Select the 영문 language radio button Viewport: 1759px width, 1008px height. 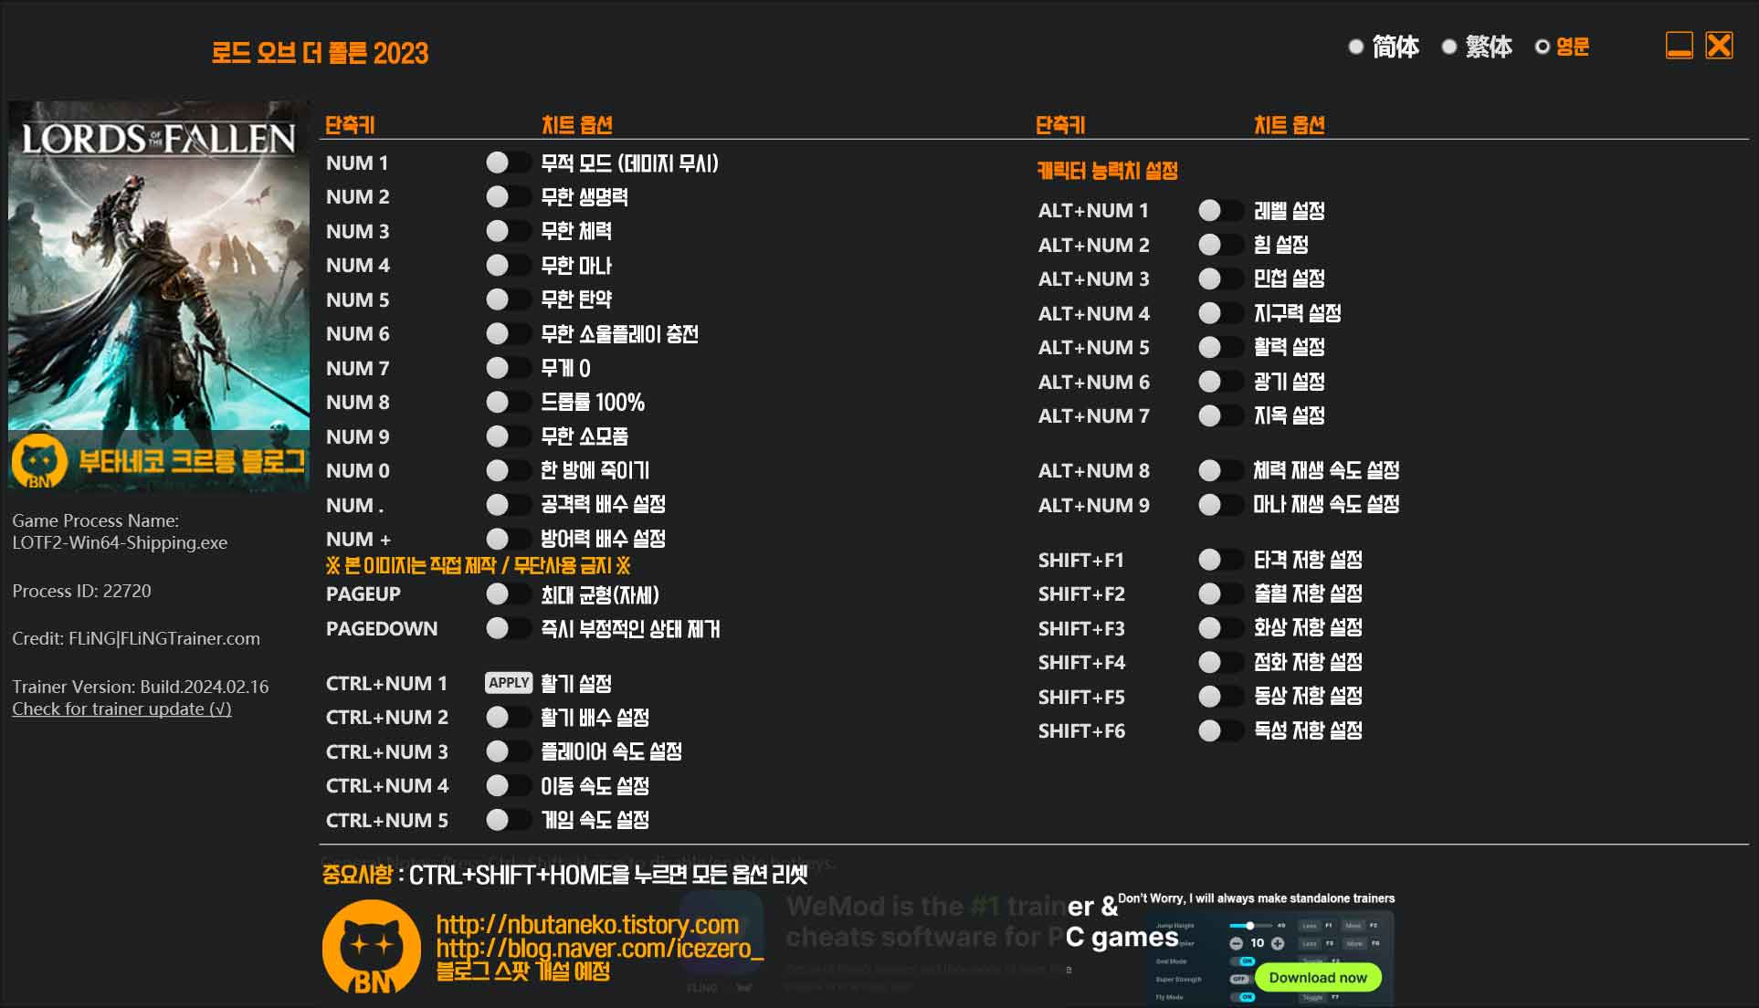(x=1543, y=47)
